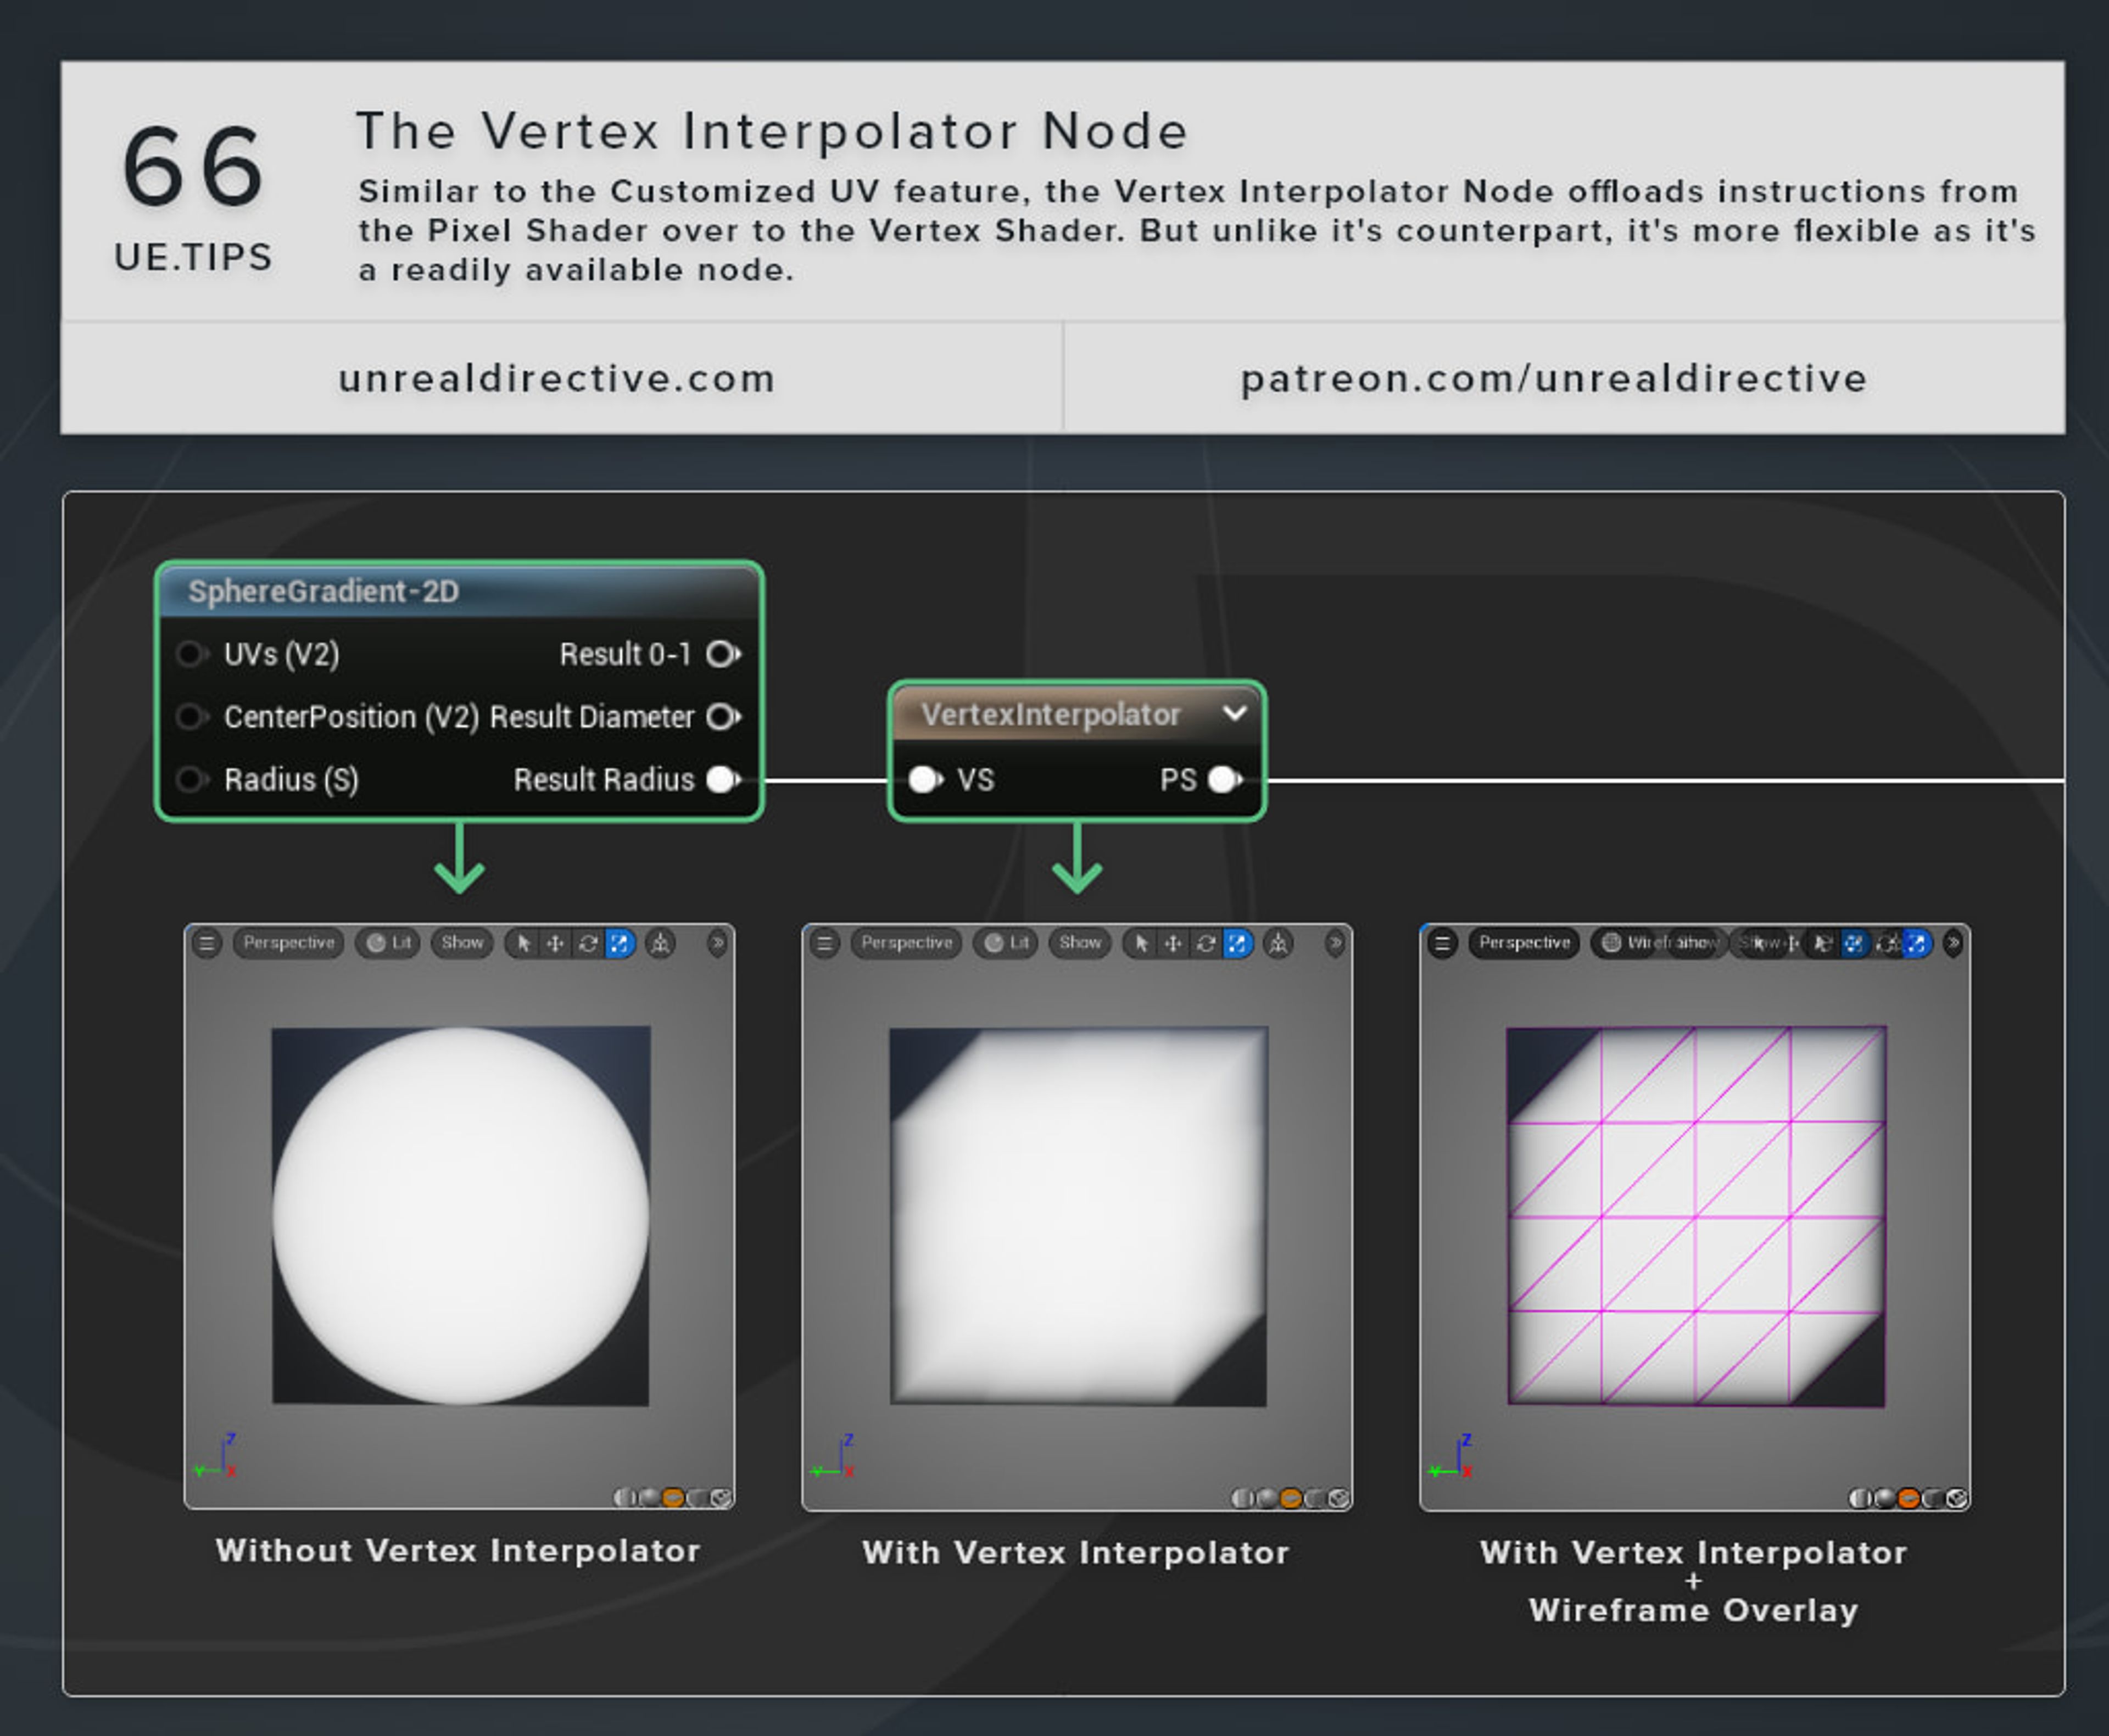Image resolution: width=2109 pixels, height=1736 pixels.
Task: Click the Wireframe view mode icon in the right viewport
Action: pos(1612,943)
